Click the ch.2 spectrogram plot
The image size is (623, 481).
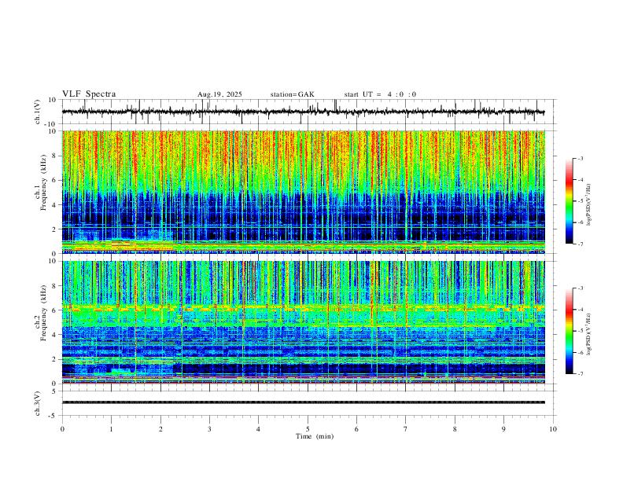pos(303,322)
